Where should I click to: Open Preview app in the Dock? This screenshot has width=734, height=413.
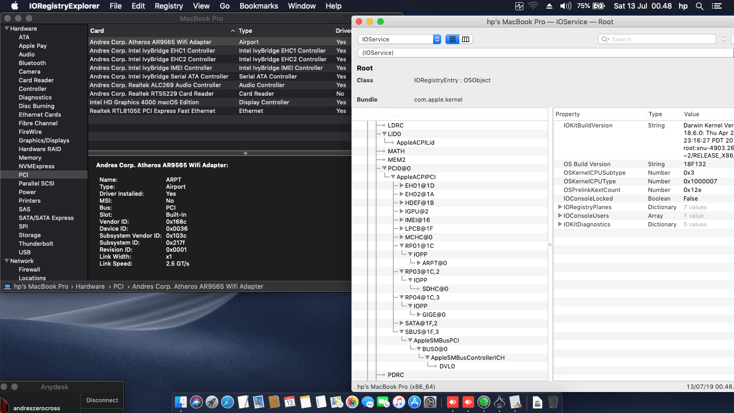(x=258, y=402)
